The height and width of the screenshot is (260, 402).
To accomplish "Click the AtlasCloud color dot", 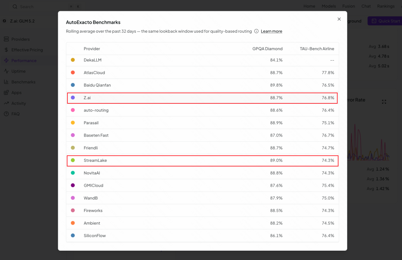I will [73, 73].
